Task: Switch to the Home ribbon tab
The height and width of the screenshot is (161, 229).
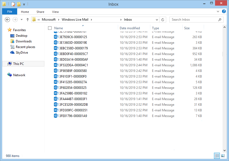Action: click(25, 12)
